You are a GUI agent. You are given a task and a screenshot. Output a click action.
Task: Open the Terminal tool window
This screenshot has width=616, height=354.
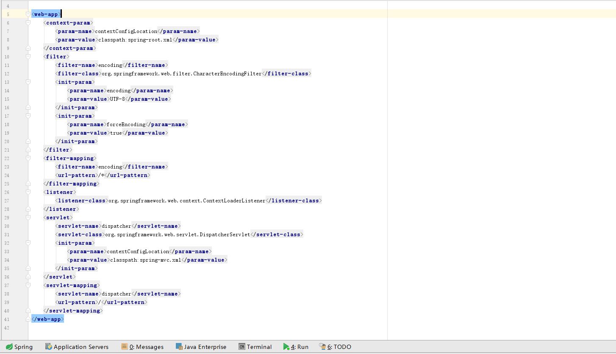coord(255,347)
